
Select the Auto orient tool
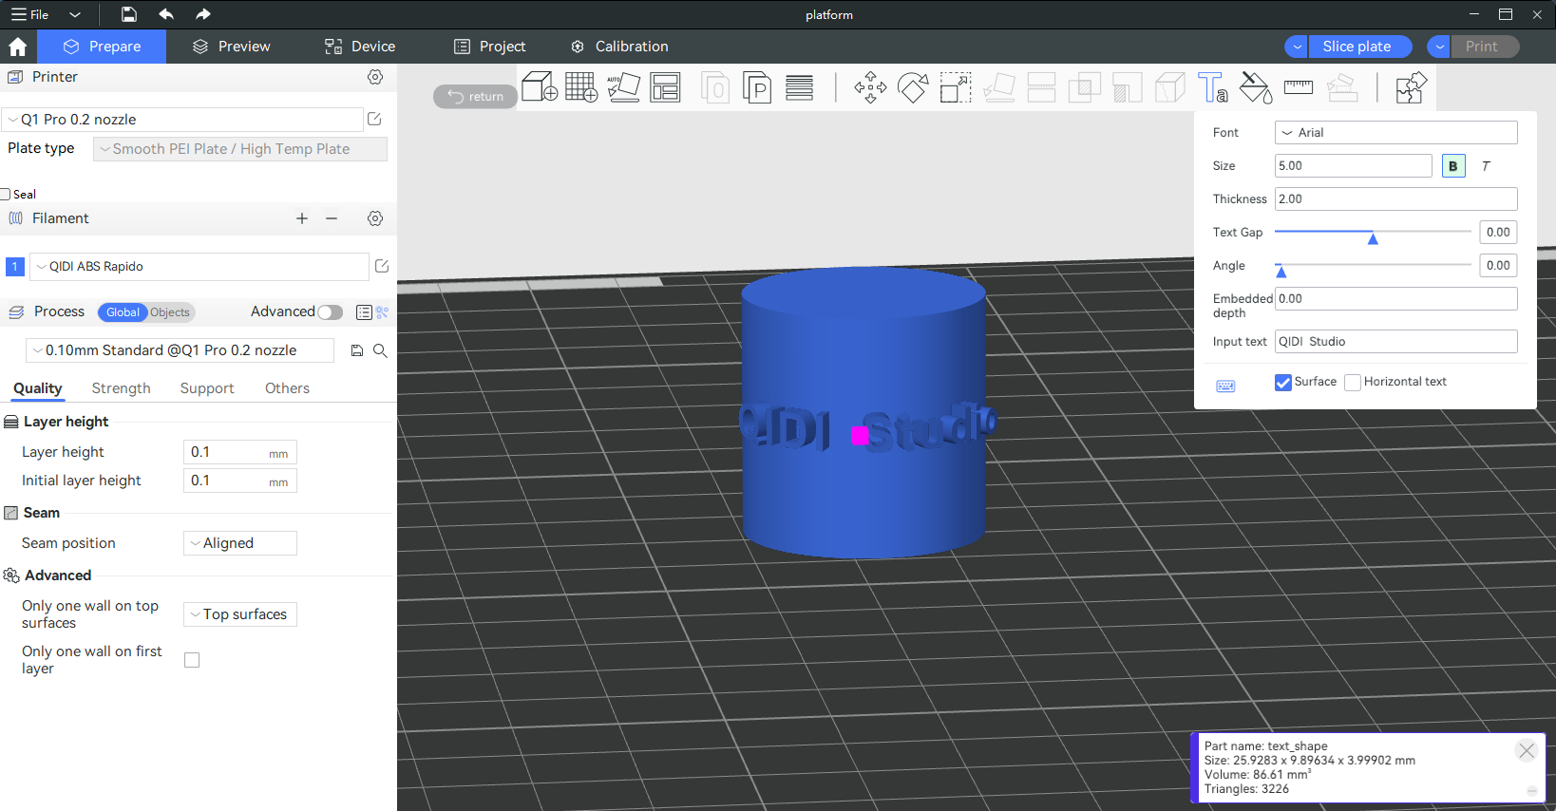623,87
